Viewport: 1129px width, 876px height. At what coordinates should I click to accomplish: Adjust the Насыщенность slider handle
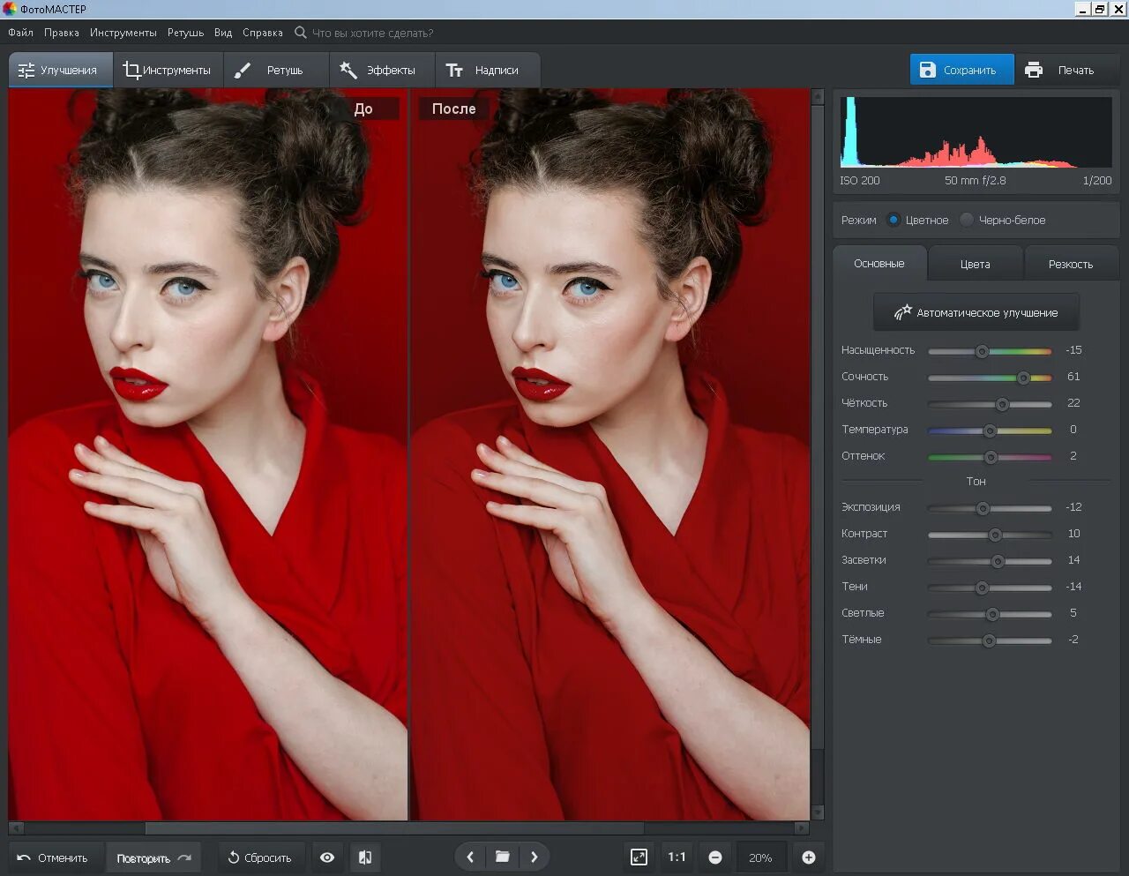[x=982, y=351]
